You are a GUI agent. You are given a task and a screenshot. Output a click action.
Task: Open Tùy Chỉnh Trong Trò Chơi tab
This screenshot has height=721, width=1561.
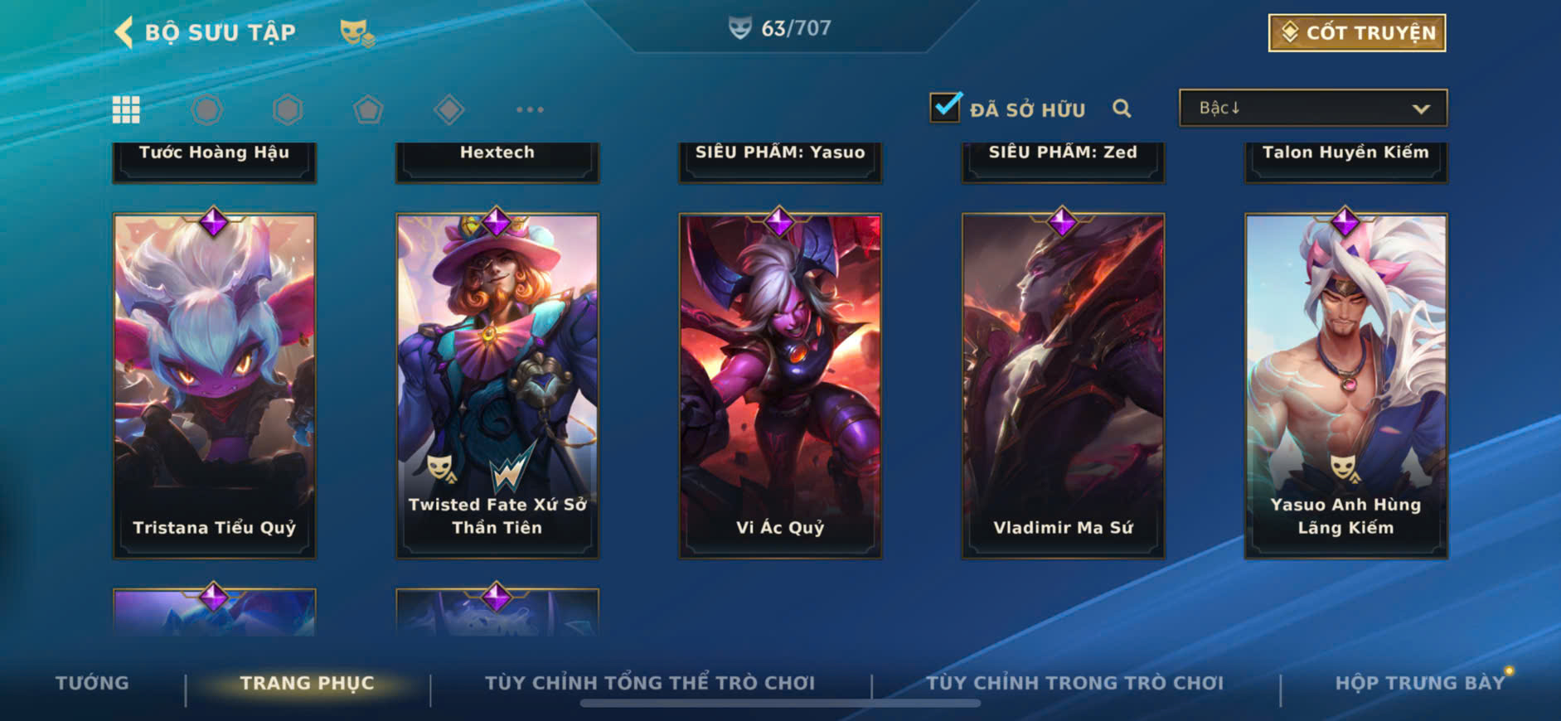point(1074,683)
